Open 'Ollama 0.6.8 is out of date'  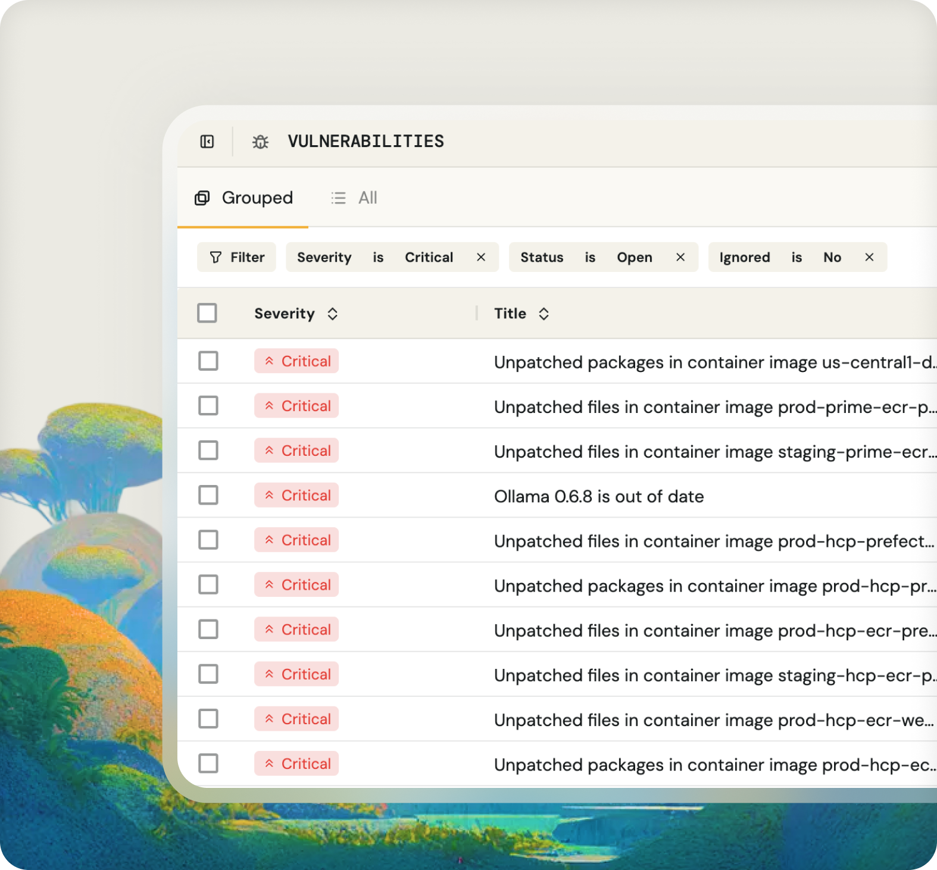(599, 496)
